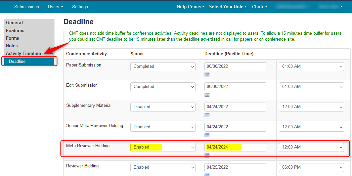
Task: Select Features in settings sidebar
Action: click(15, 30)
